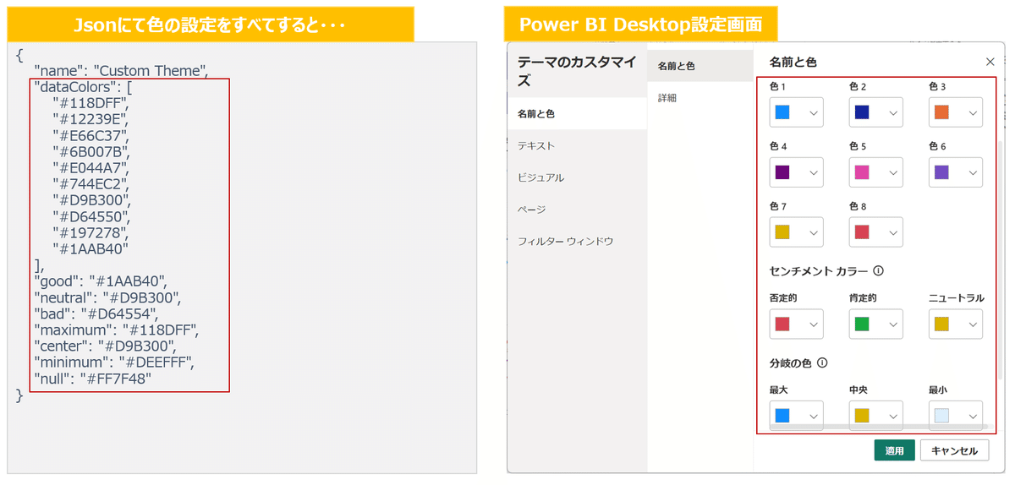The image size is (1015, 485).
Task: Click the "#E044A7" code line
Action: click(91, 167)
